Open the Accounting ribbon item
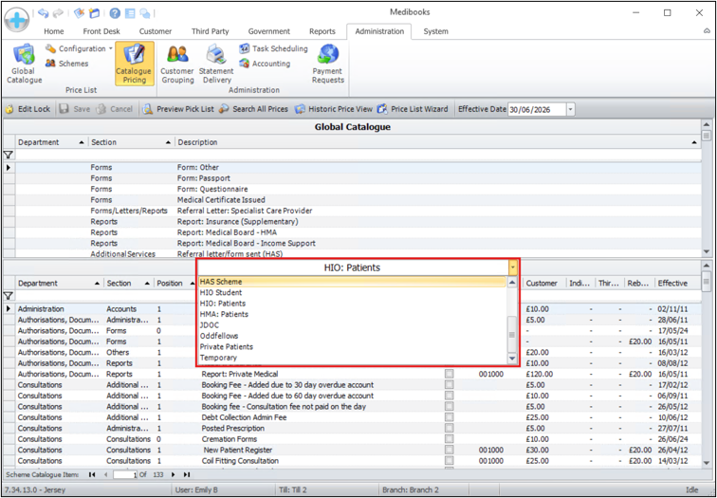717x498 pixels. tap(265, 64)
